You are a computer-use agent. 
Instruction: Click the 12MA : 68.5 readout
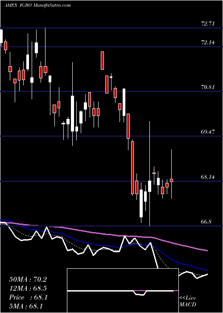pyautogui.click(x=28, y=288)
